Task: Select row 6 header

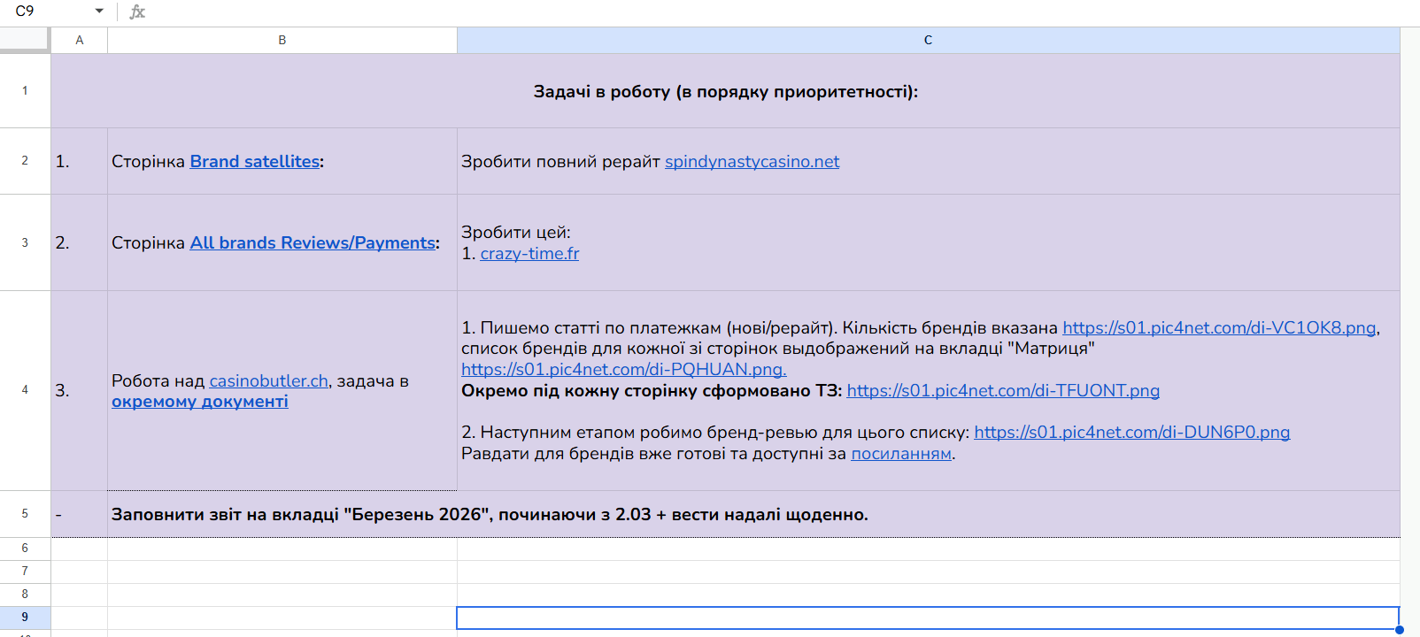Action: [25, 549]
